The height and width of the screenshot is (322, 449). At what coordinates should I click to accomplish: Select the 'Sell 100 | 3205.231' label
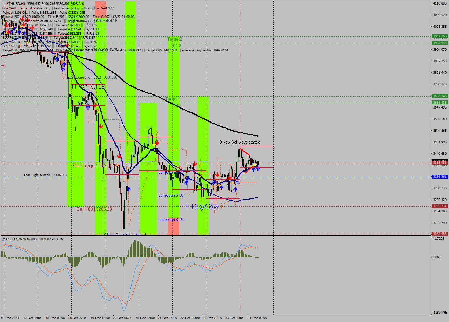[x=95, y=209]
